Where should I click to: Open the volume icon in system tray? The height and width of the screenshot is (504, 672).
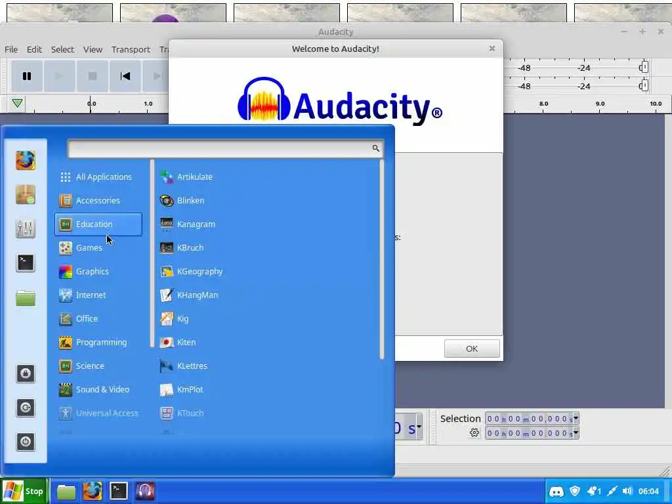click(x=627, y=491)
